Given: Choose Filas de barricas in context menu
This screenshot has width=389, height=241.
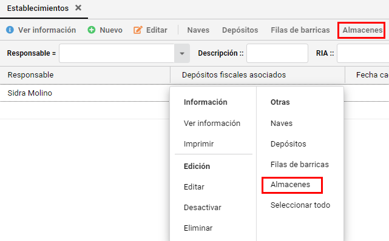Looking at the screenshot, I should pos(299,164).
